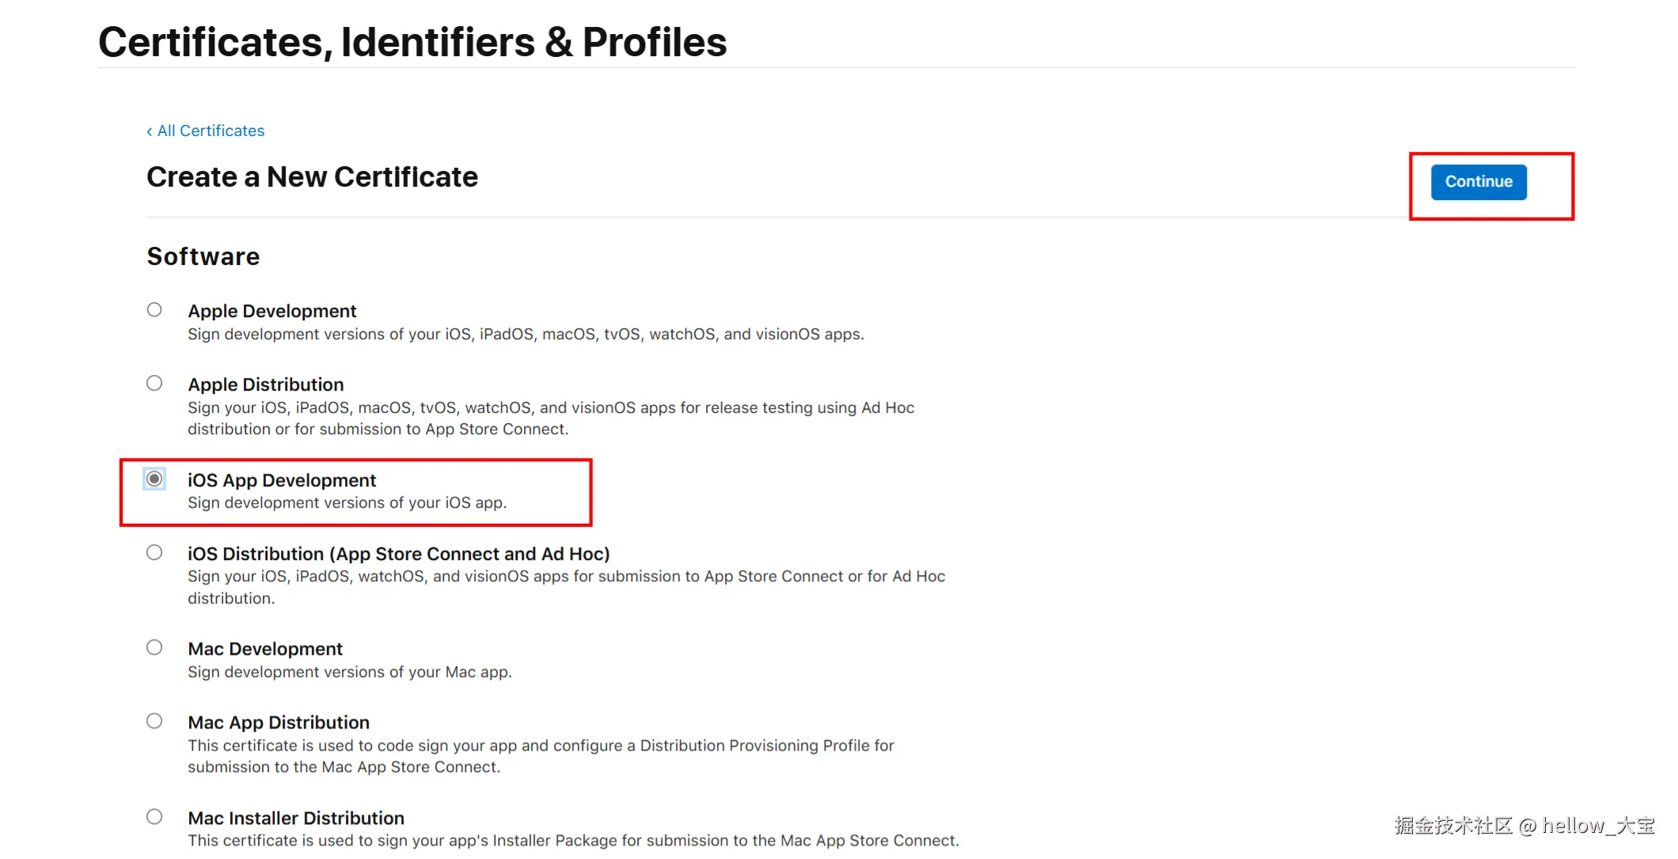Choose the Mac App Distribution radio button
The width and height of the screenshot is (1678, 859).
pos(154,721)
